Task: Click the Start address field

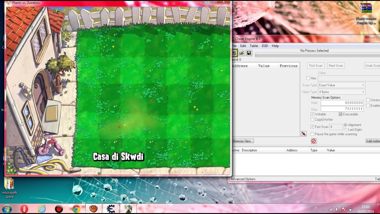Action: pyautogui.click(x=342, y=103)
